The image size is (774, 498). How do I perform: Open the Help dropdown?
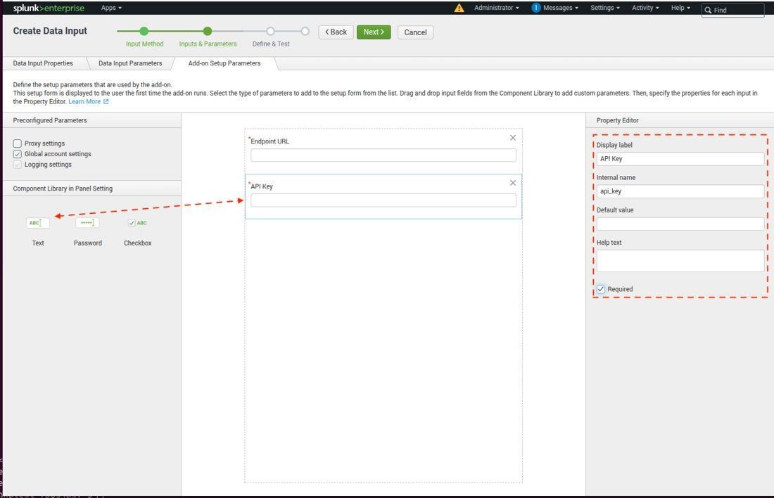pyautogui.click(x=680, y=8)
